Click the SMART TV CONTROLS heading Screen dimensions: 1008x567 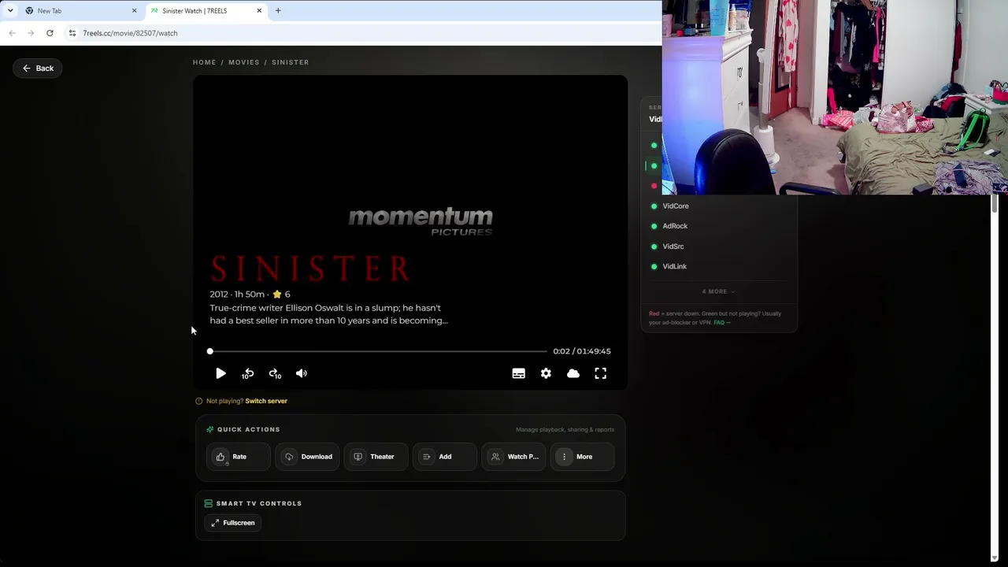click(259, 503)
